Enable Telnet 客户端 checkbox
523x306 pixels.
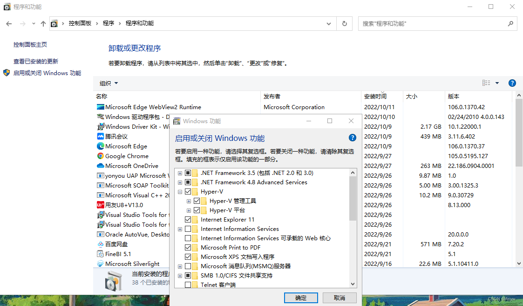pyautogui.click(x=188, y=285)
